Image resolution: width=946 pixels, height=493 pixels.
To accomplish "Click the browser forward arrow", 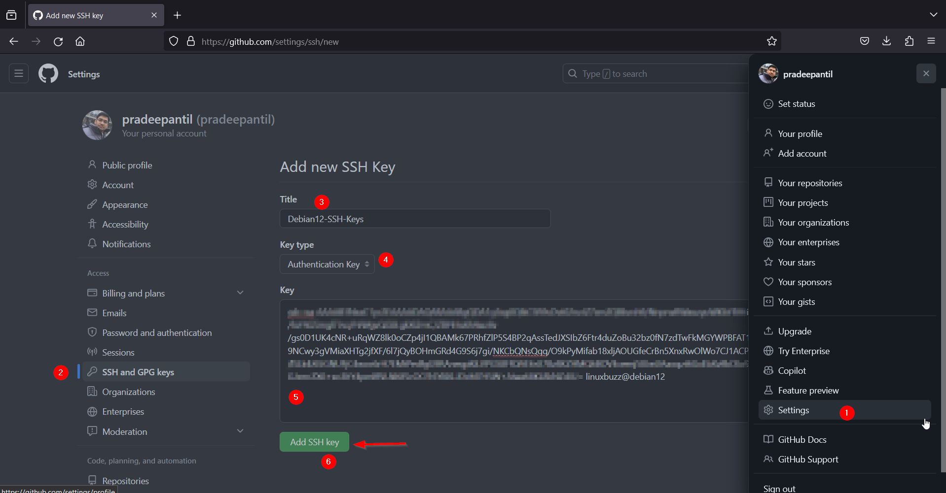I will (x=36, y=41).
